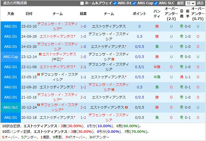Click the ARG Cup competition cell
The width and height of the screenshot is (206, 141).
(11, 57)
